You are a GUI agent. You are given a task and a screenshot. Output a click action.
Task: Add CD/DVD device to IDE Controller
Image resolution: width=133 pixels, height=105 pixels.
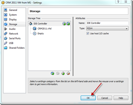(64, 24)
